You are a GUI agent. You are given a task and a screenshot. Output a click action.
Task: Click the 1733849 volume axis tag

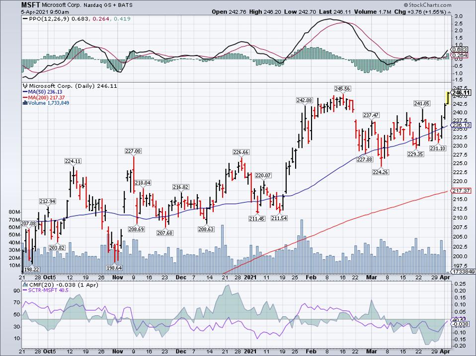click(x=463, y=272)
